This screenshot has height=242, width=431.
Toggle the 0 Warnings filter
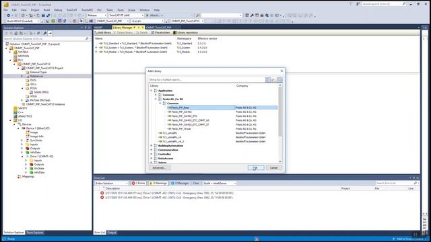pyautogui.click(x=158, y=183)
